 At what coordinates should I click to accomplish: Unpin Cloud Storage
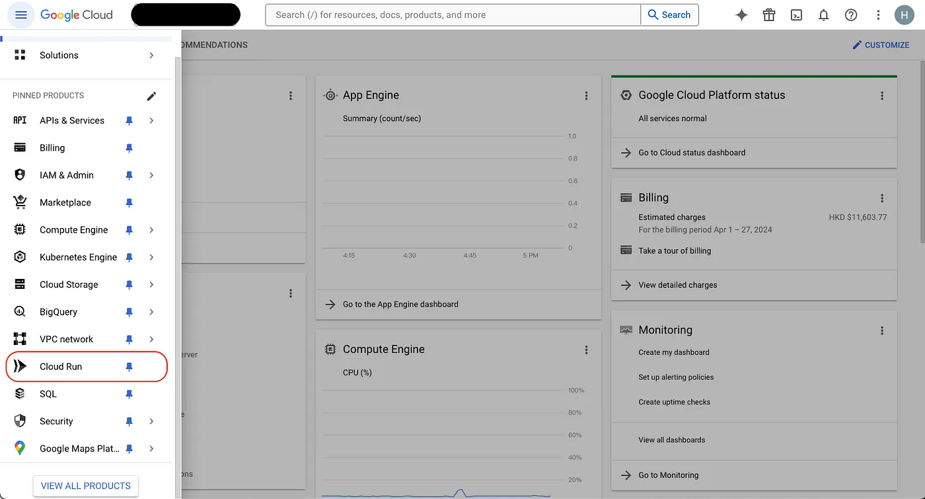[x=129, y=285]
